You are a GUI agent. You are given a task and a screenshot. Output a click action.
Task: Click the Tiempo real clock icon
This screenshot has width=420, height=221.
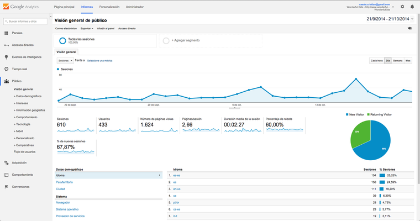pyautogui.click(x=7, y=69)
